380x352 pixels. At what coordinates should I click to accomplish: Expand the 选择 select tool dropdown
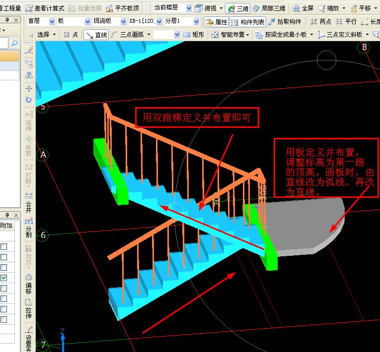[x=54, y=35]
